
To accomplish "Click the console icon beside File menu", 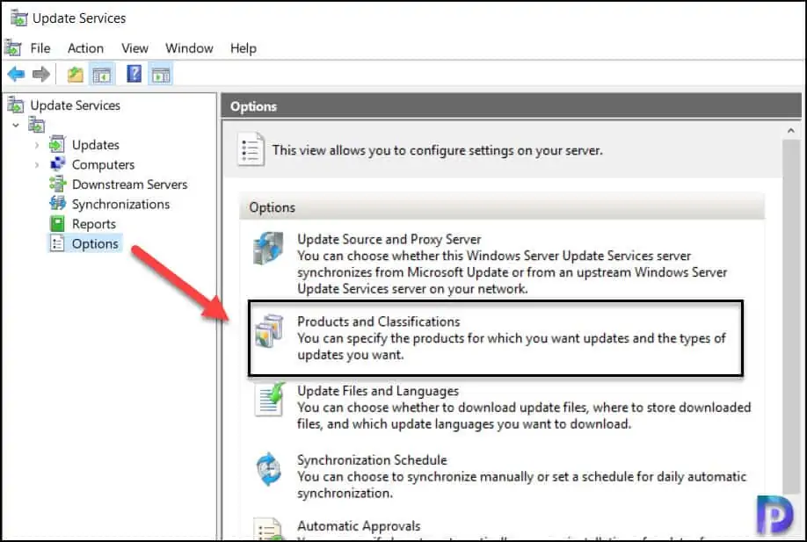I will click(13, 48).
